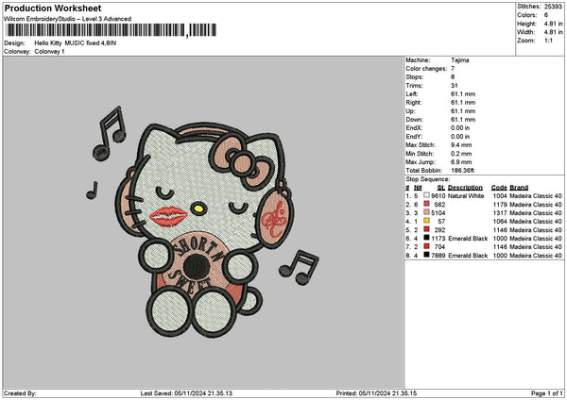Select thread code 1064

pos(500,222)
